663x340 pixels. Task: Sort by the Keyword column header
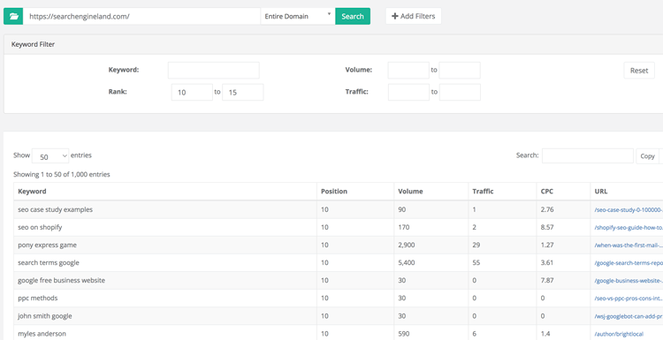[165, 192]
